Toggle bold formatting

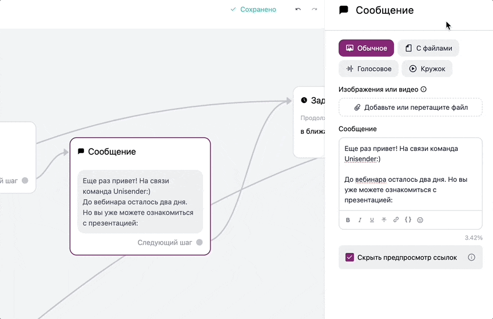348,220
